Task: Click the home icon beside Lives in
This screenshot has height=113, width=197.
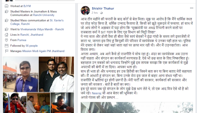Action: pyautogui.click(x=7, y=35)
